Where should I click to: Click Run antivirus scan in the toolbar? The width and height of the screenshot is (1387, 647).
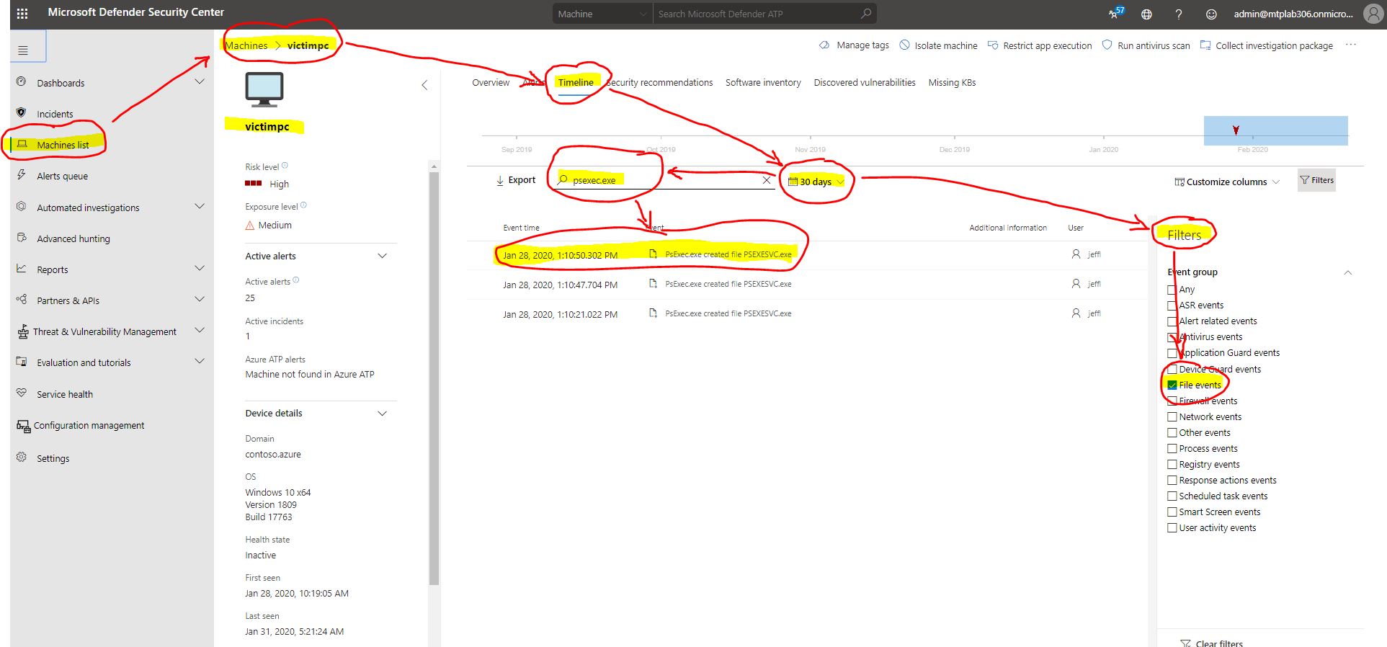click(x=1146, y=45)
